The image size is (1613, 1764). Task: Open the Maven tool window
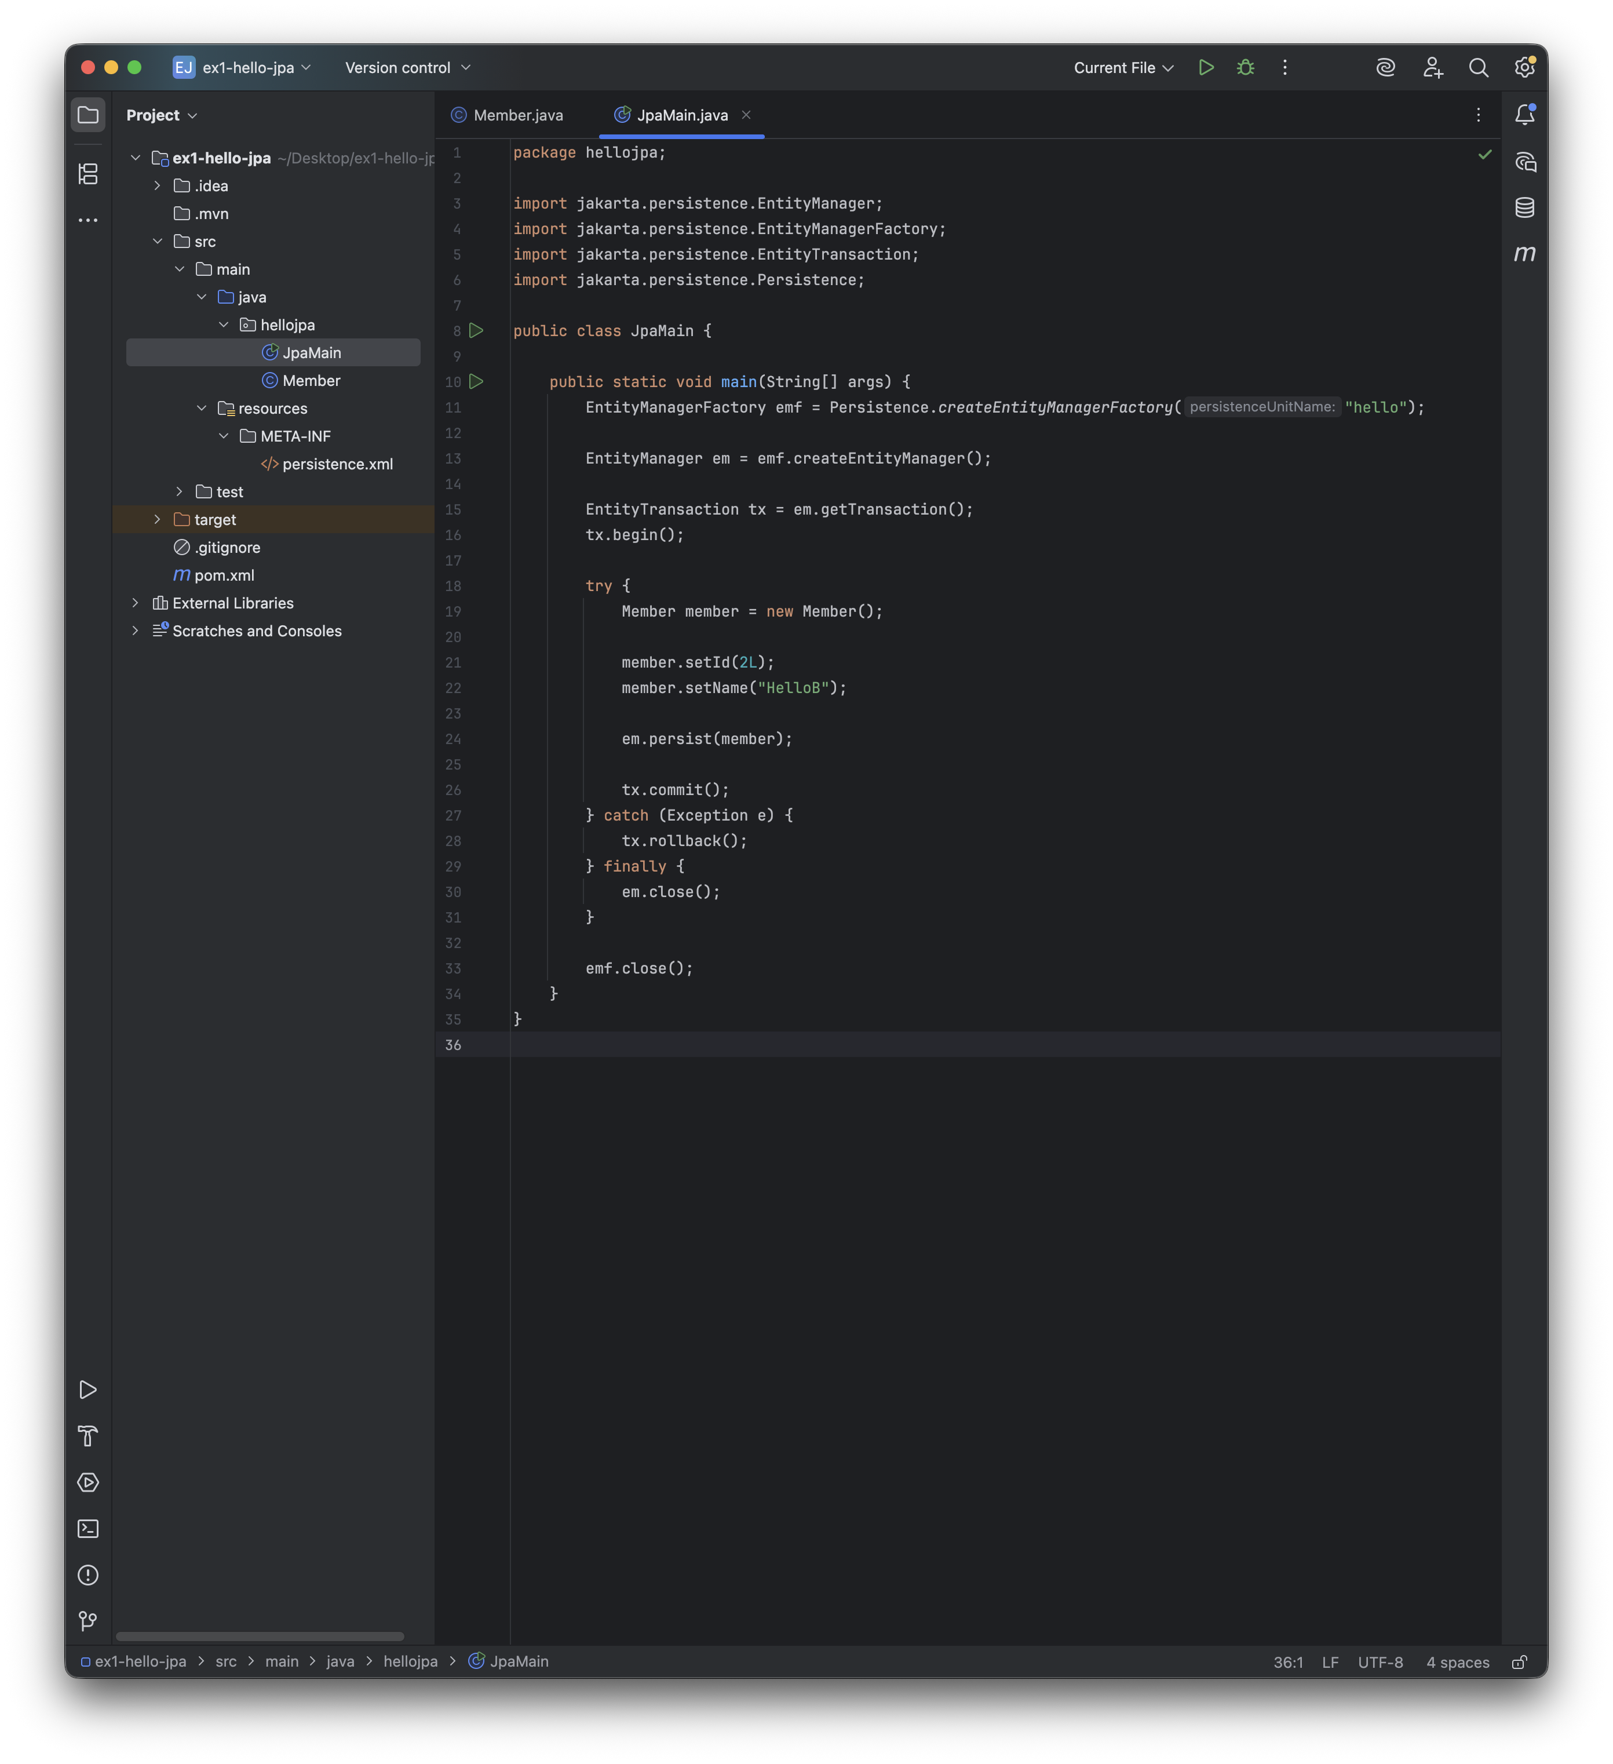[1525, 254]
